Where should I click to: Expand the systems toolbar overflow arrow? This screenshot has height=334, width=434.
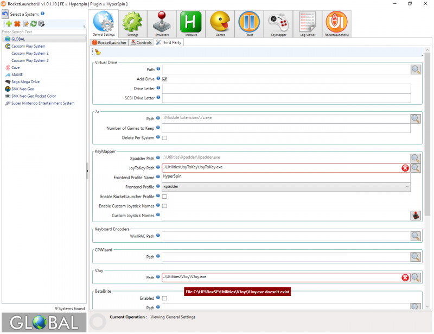(84, 26)
